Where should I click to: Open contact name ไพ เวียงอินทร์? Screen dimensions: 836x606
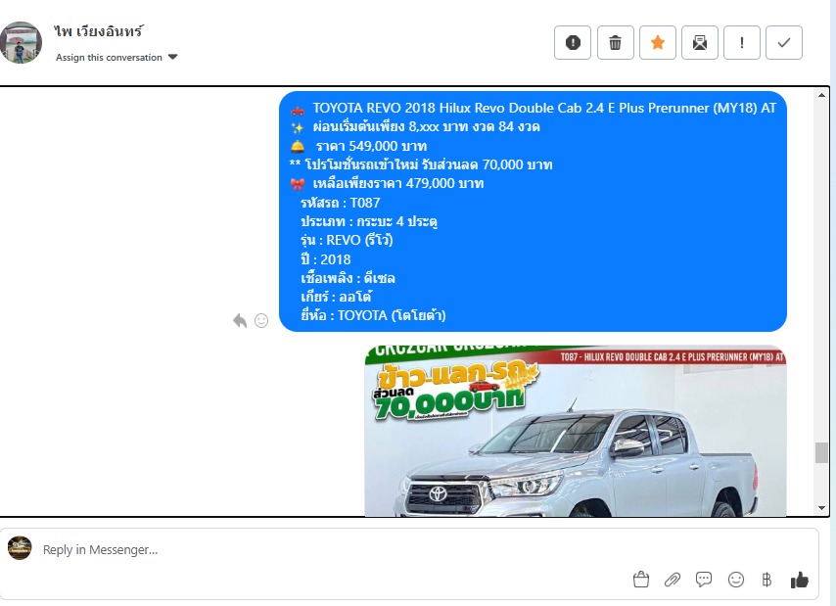[99, 31]
